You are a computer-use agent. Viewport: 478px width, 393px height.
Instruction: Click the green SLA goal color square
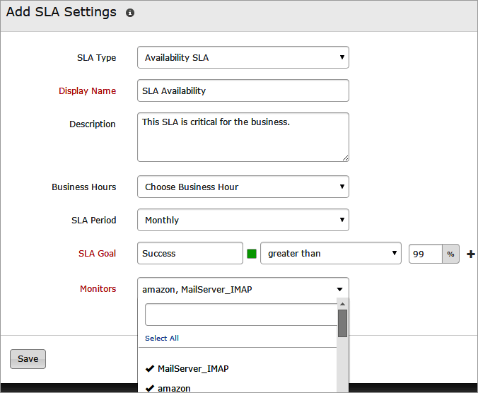point(251,254)
